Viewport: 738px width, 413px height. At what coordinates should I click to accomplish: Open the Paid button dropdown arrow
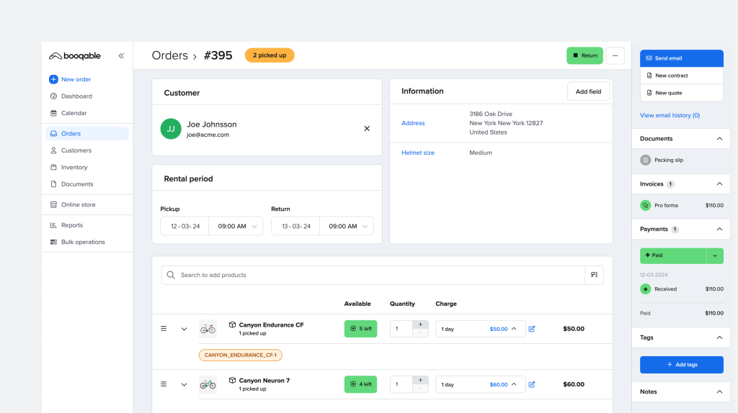point(715,255)
